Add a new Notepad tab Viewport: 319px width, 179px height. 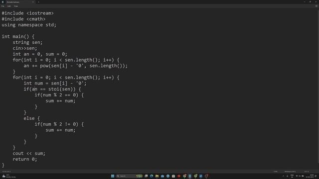click(39, 2)
